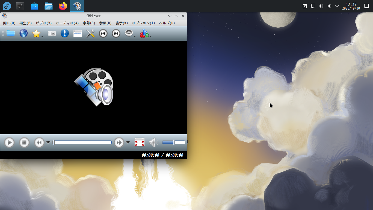Close the SMPlayer window
The height and width of the screenshot is (210, 373).
point(183,16)
